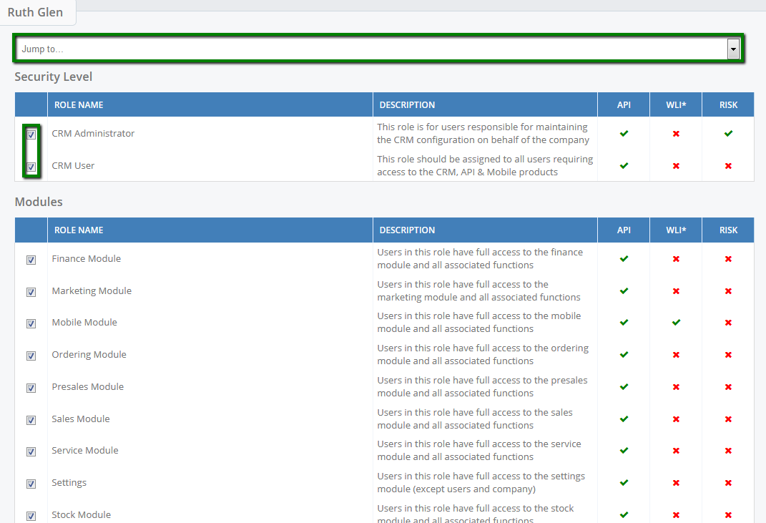Click the API checkmark icon for Sales Module
Viewport: 766px width, 523px height.
point(624,419)
